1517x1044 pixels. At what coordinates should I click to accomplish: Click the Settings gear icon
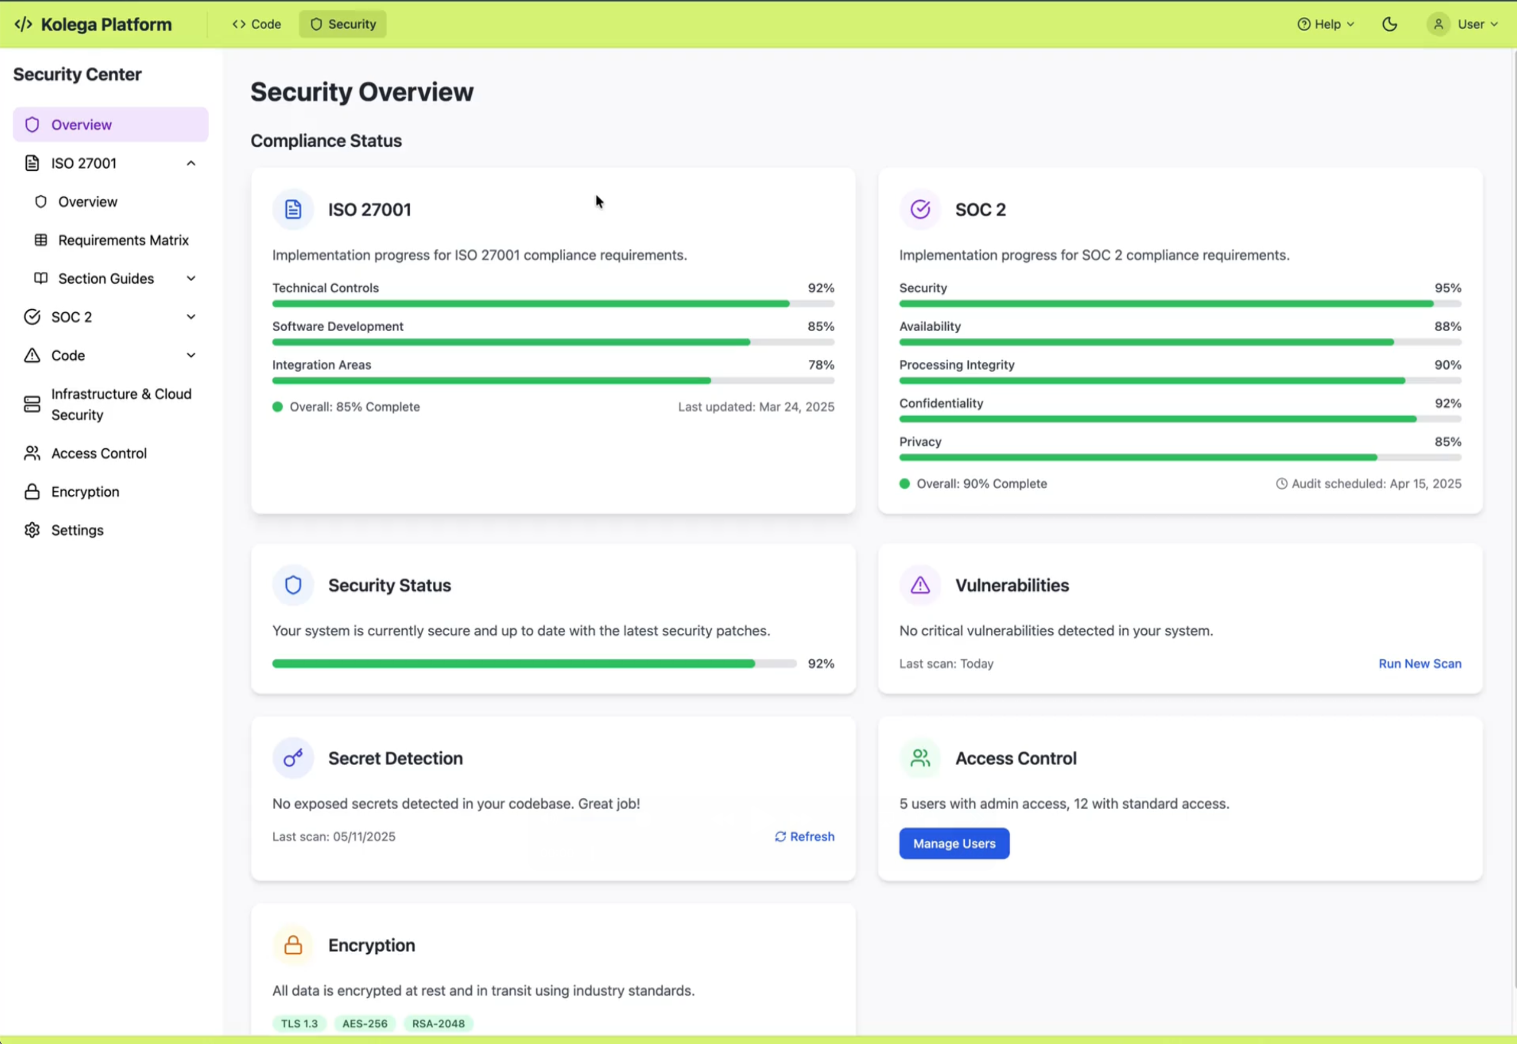[x=33, y=530]
